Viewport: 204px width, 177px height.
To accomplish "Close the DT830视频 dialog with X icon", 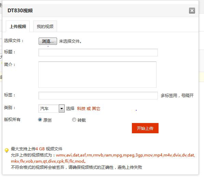I will pos(192,11).
